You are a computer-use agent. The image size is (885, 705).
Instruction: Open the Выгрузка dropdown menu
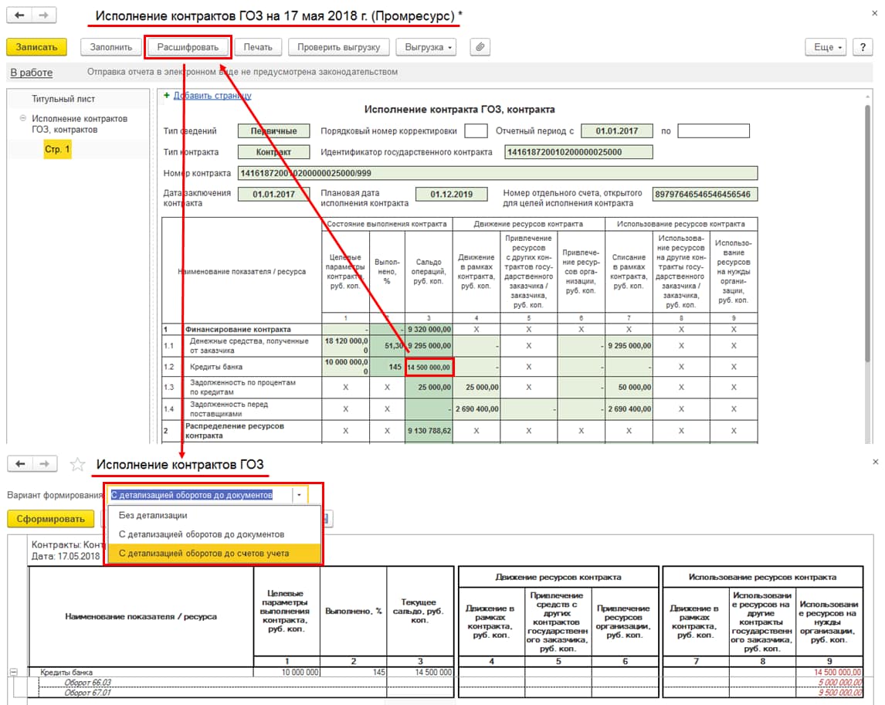[426, 47]
